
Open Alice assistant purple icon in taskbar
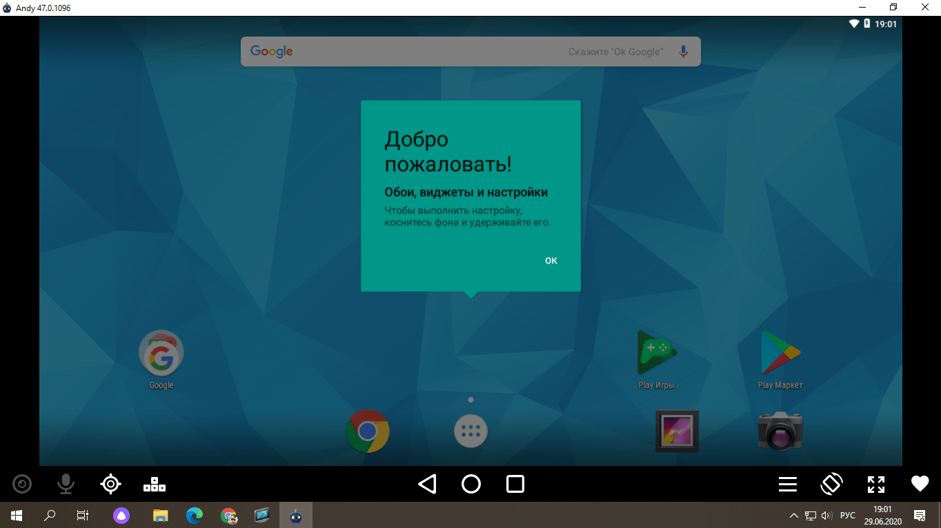click(121, 515)
